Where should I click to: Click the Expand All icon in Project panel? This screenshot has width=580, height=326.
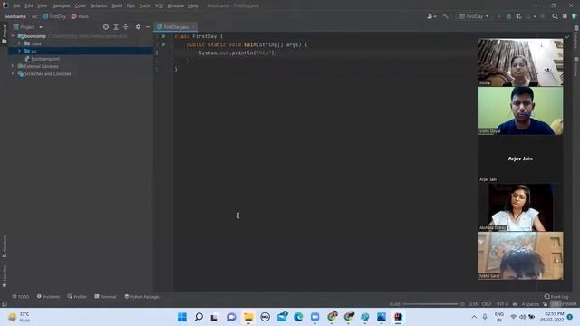pyautogui.click(x=116, y=27)
